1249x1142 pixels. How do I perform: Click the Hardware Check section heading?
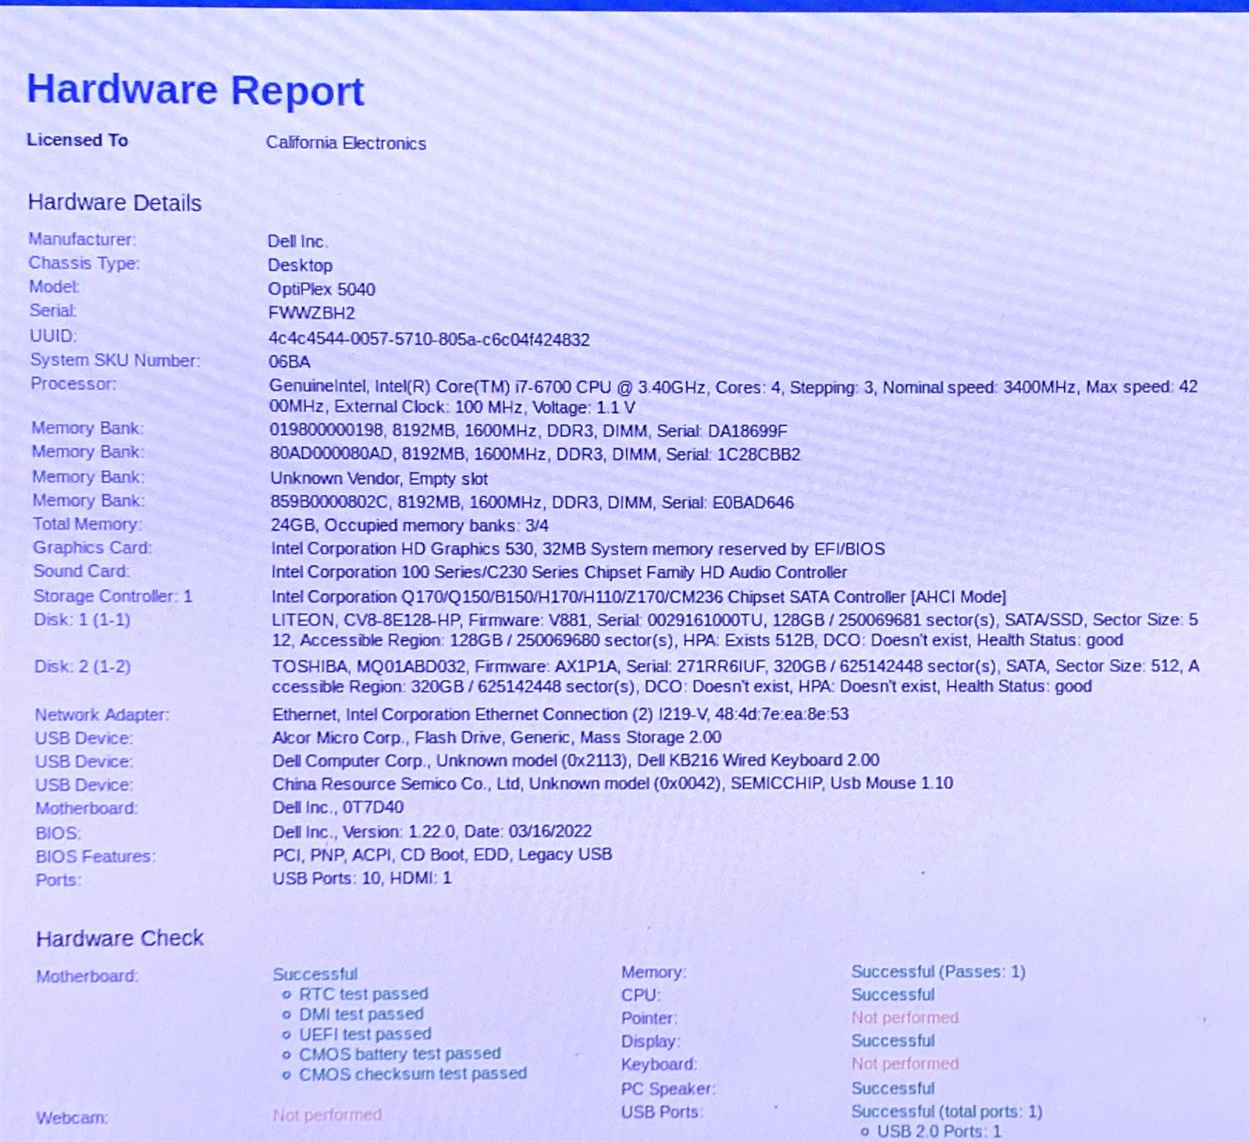click(119, 938)
